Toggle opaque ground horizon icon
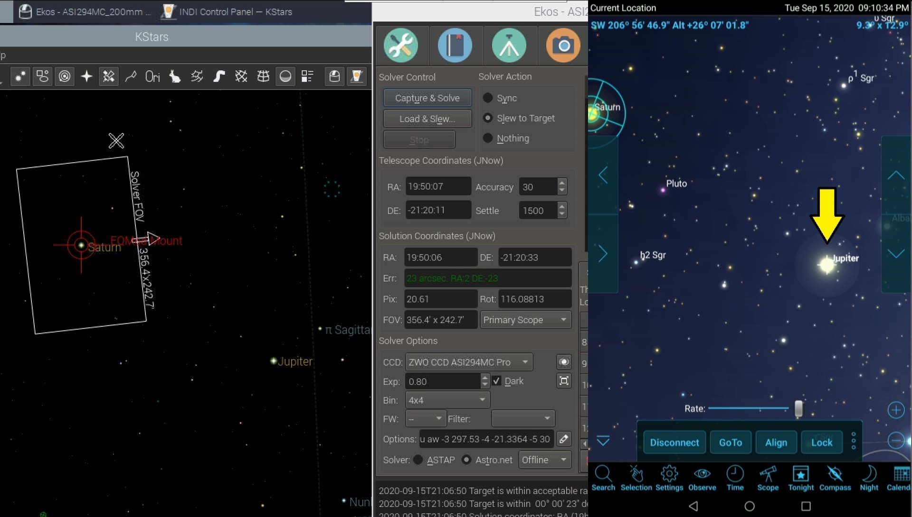Image resolution: width=912 pixels, height=517 pixels. coord(285,76)
